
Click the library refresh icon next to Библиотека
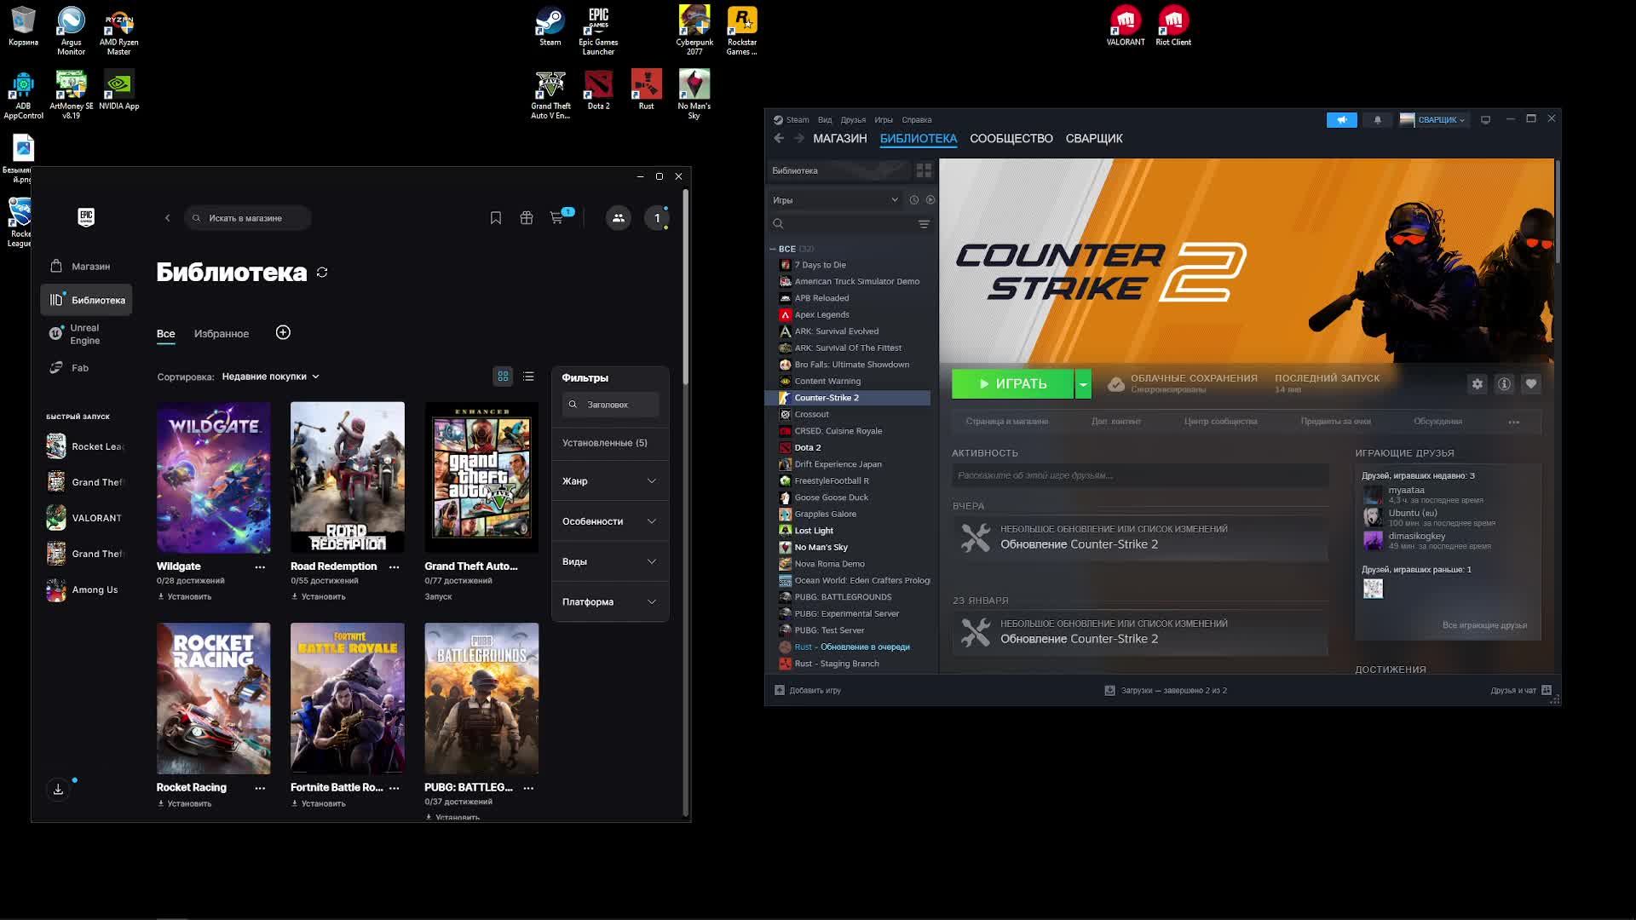pos(322,273)
